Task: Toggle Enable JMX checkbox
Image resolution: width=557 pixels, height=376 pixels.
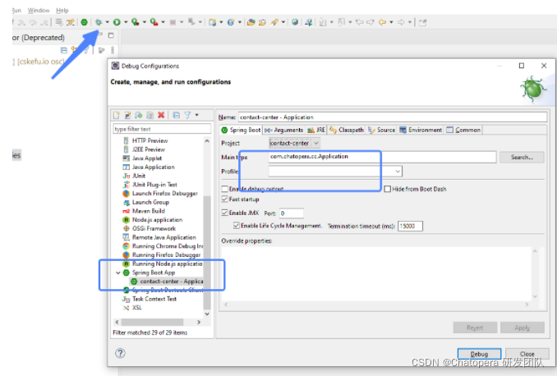Action: 225,213
